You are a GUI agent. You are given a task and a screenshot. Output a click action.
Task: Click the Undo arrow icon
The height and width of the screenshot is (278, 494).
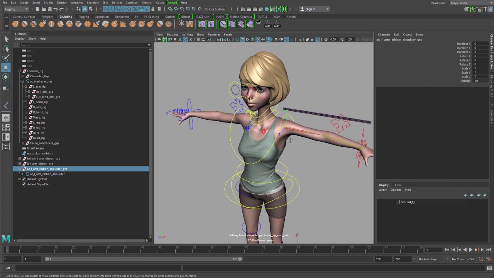[x=56, y=9]
